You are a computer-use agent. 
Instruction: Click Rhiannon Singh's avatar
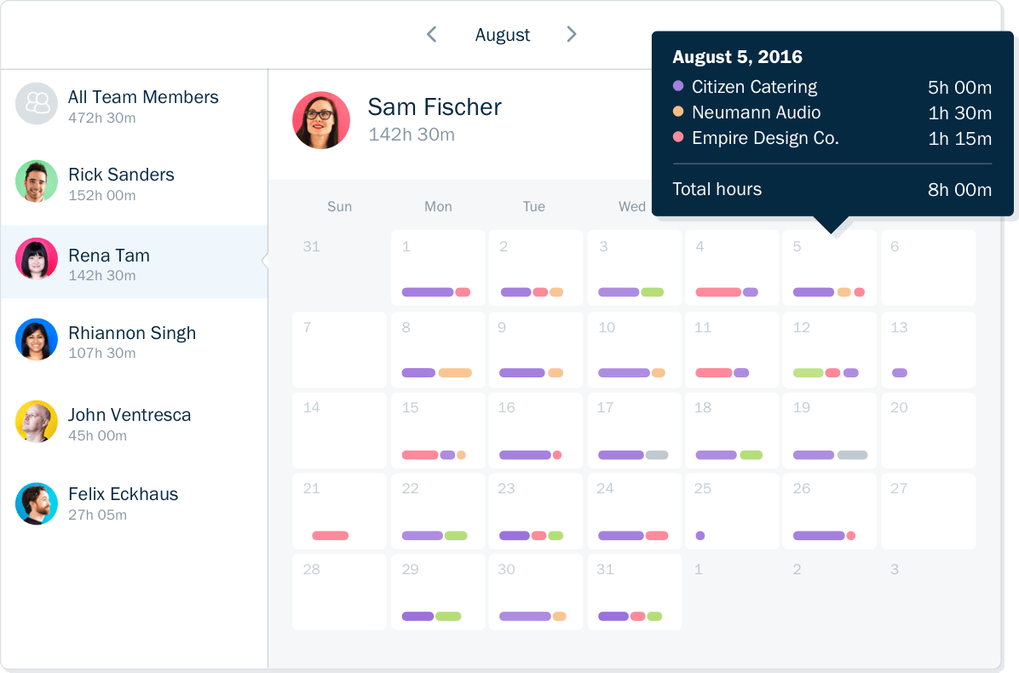[37, 339]
